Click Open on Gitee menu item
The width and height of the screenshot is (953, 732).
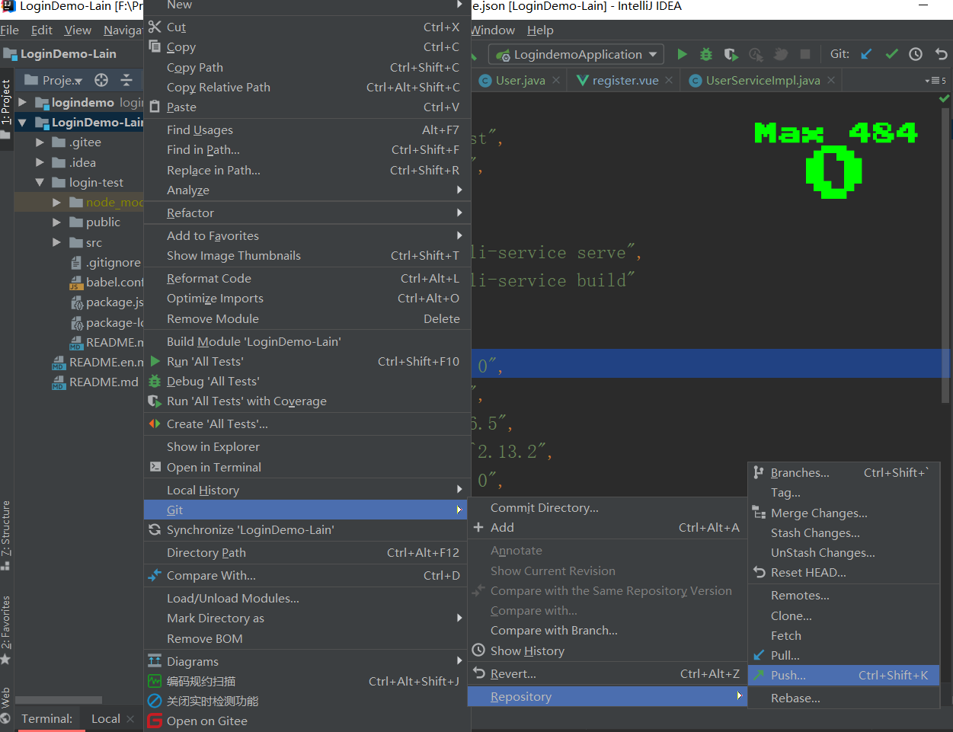pos(307,721)
